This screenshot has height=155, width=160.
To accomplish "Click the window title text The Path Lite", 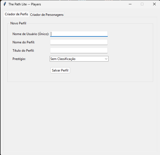I will pyautogui.click(x=18, y=4).
